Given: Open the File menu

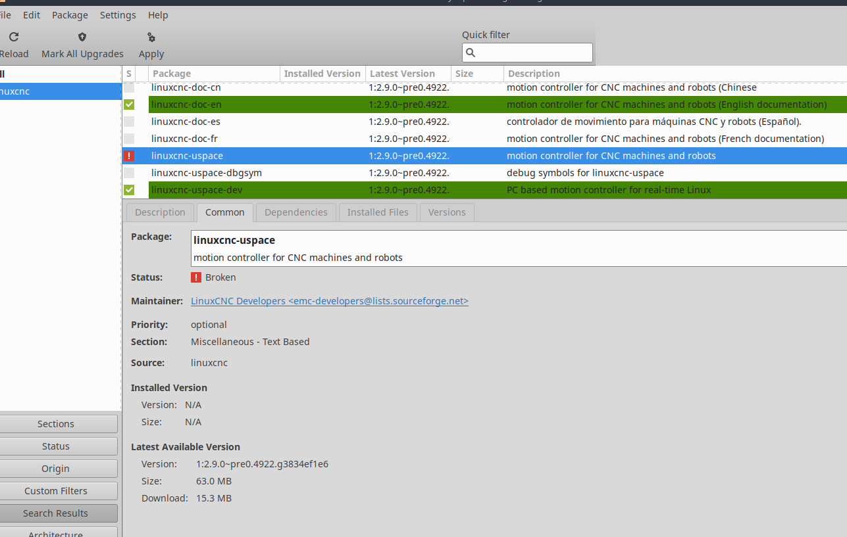Looking at the screenshot, I should (x=5, y=14).
